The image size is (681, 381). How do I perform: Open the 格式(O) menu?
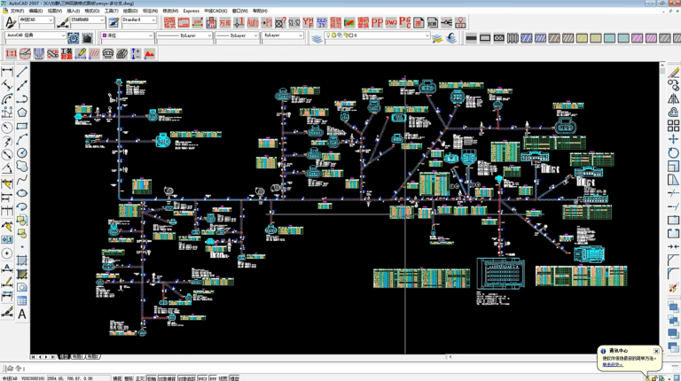pyautogui.click(x=91, y=11)
